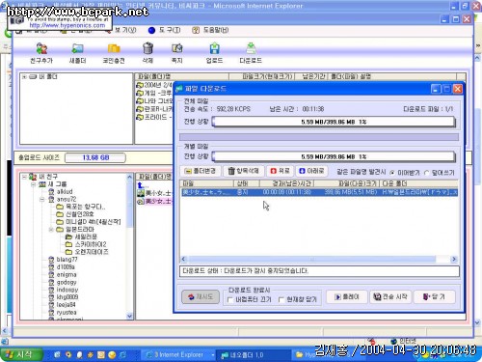Click the download list horizontal scrollbar left arrow
The image size is (482, 362).
[x=184, y=259]
